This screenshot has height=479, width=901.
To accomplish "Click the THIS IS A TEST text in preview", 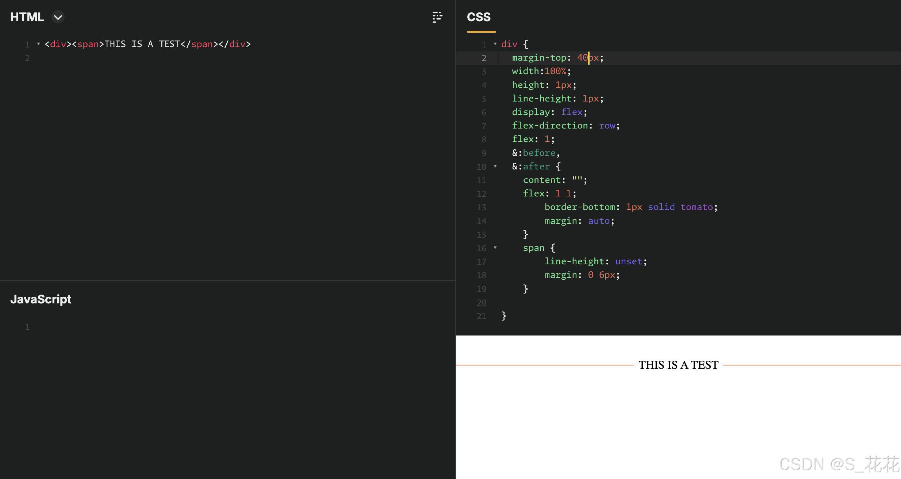I will 678,365.
